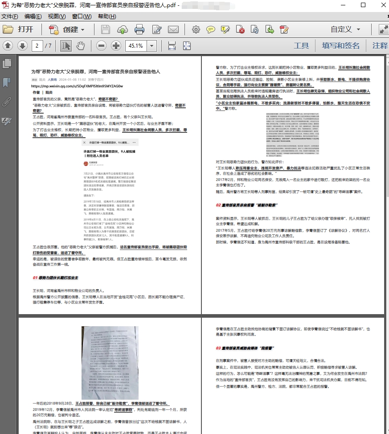Screen dimensions: 389x434
Task: Click the print icon
Action: (139, 29)
